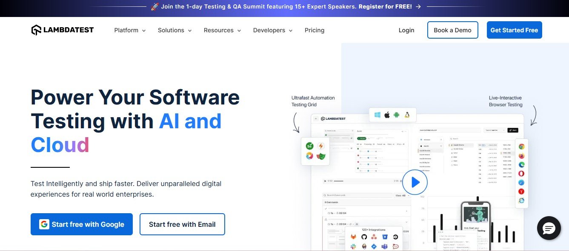Viewport: 569px width, 251px height.
Task: Open the Pricing page
Action: click(315, 30)
